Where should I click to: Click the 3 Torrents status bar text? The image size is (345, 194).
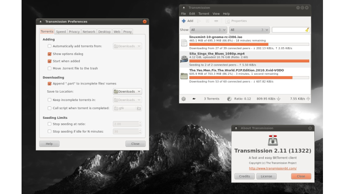click(211, 99)
